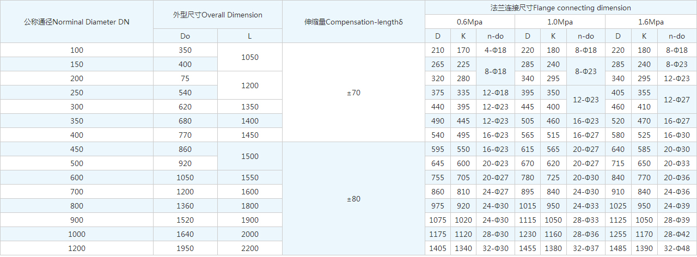This screenshot has height=257, width=697.
Task: Click the ±80 compensation length cell
Action: [x=353, y=199]
